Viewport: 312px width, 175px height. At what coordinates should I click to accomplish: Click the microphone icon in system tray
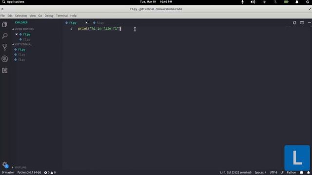[x=242, y=2]
